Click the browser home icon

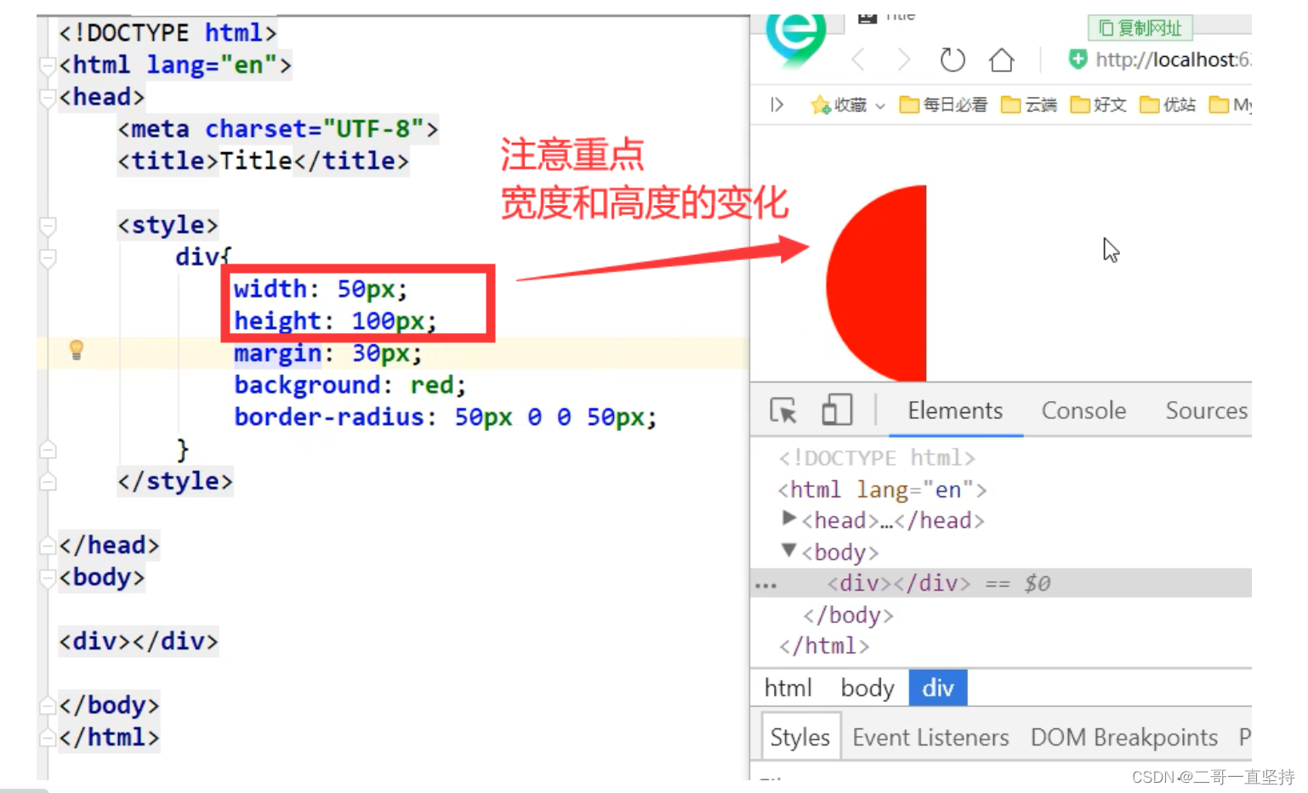(1002, 60)
